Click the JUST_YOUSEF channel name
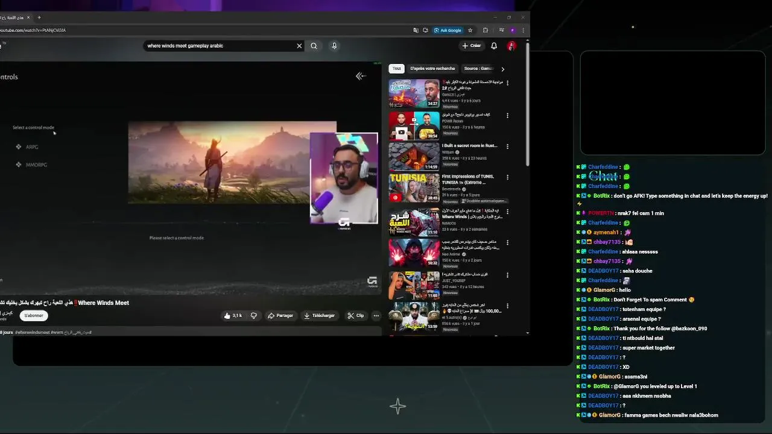This screenshot has height=434, width=772. 454,280
